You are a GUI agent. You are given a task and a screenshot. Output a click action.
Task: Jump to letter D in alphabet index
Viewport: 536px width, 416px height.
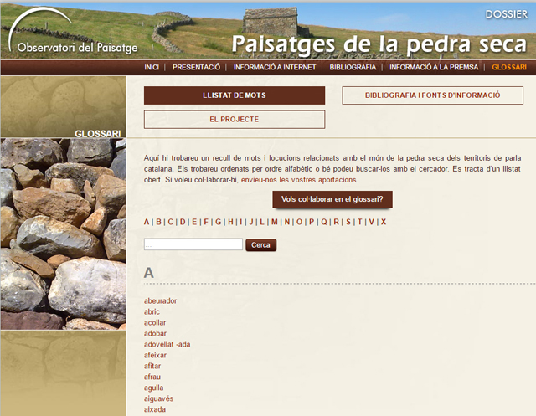[183, 222]
